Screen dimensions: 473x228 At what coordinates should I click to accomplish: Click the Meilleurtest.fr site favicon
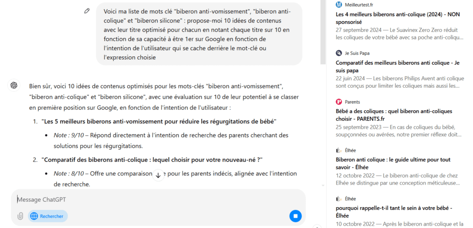(x=339, y=5)
